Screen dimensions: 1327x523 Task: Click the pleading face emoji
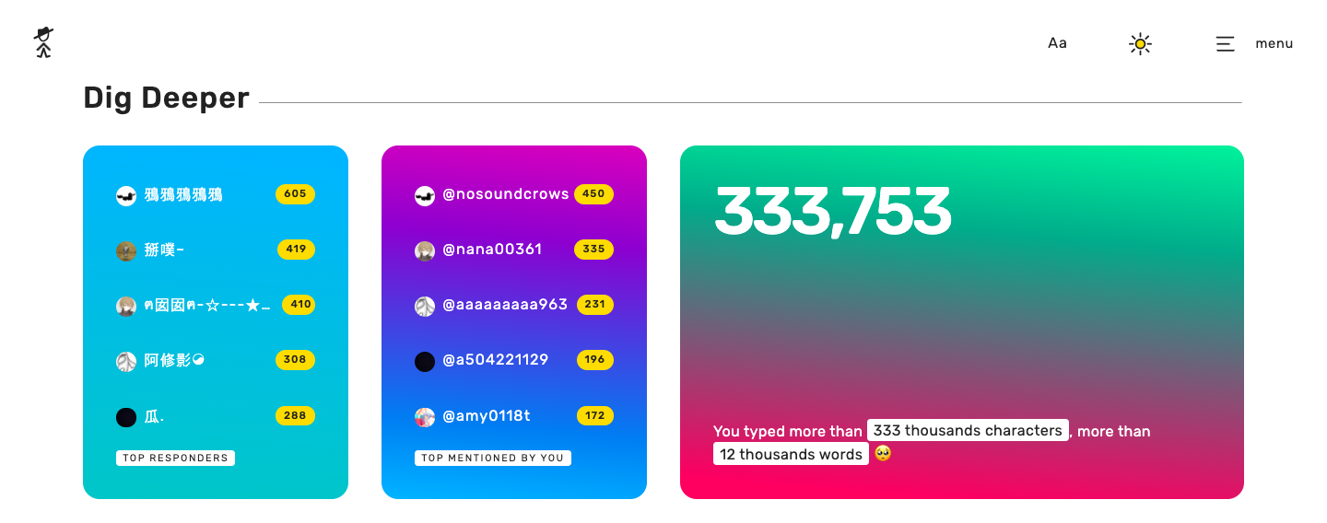click(x=883, y=453)
